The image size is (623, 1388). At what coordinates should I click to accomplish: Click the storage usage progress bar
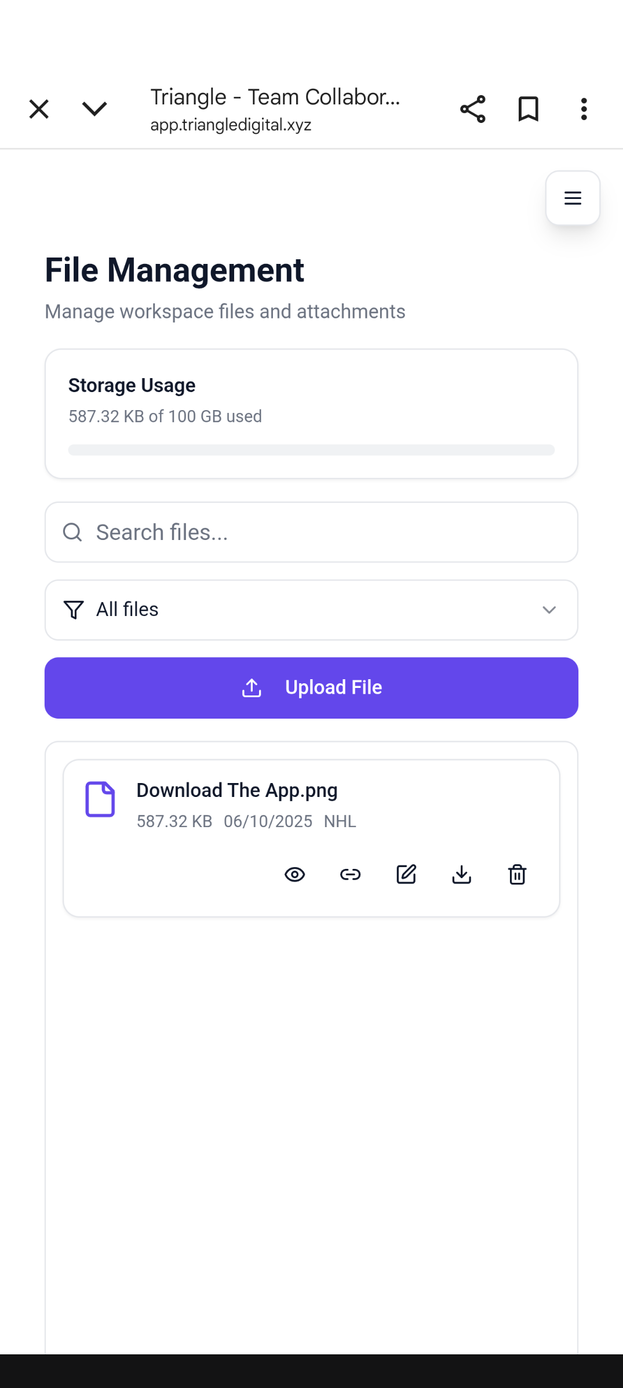[311, 450]
